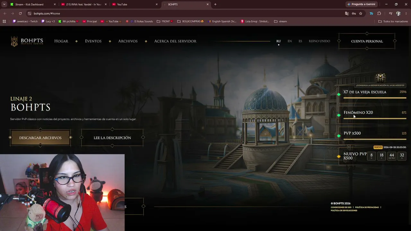Open the Eventos menu item
Viewport: 411px width, 231px height.
pos(93,41)
